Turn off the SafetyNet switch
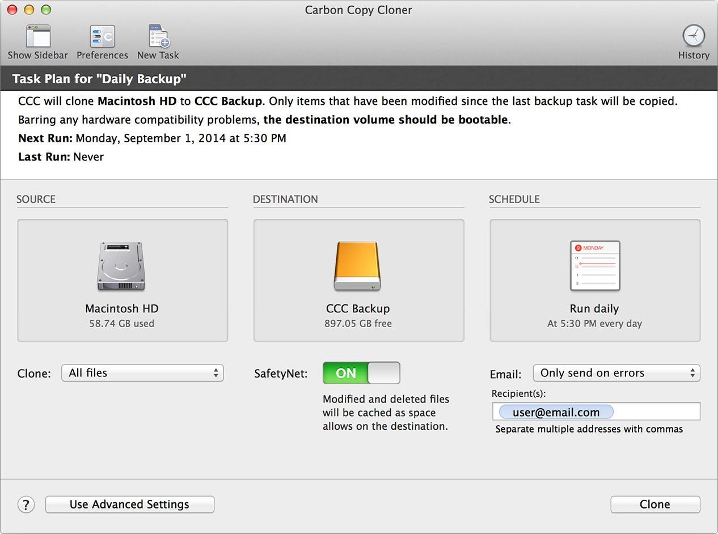The image size is (718, 534). pyautogui.click(x=361, y=373)
